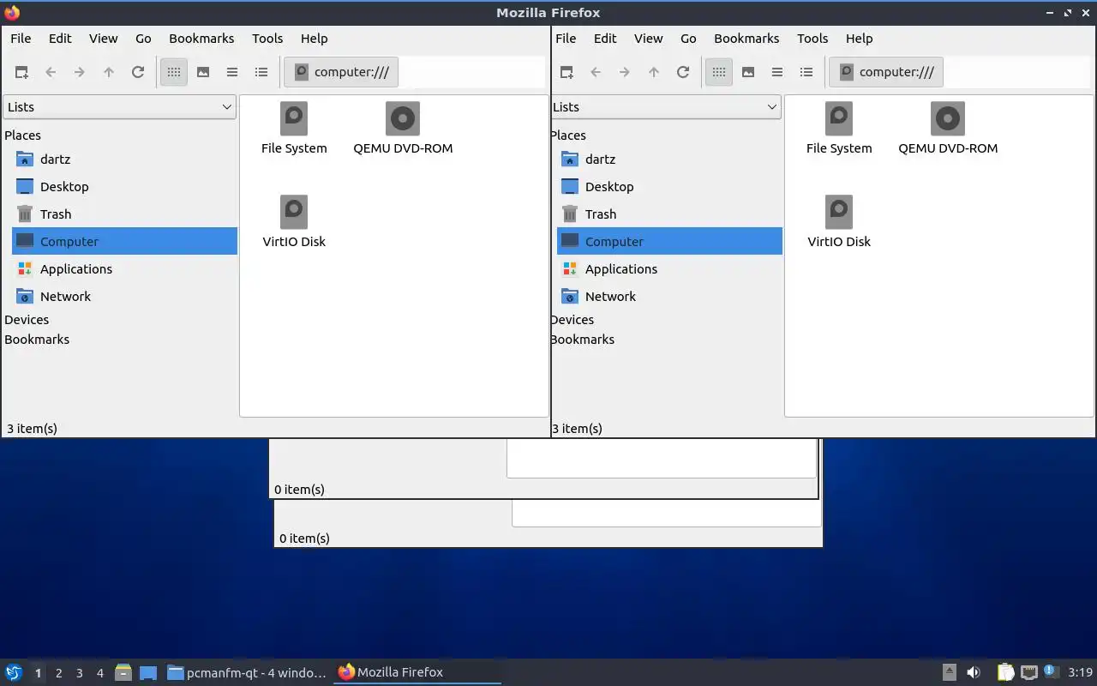Open Bookmarks menu in right window
1097x686 pixels.
coord(746,39)
